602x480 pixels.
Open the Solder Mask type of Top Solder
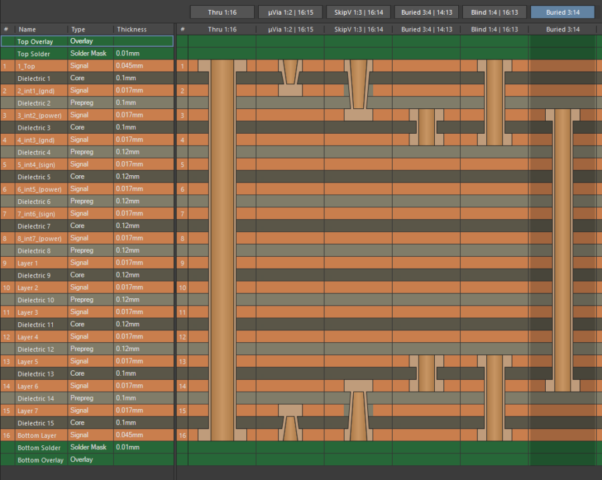[88, 53]
